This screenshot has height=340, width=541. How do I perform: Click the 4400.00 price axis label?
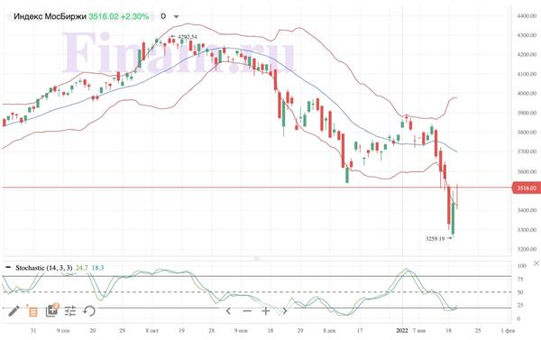point(527,16)
